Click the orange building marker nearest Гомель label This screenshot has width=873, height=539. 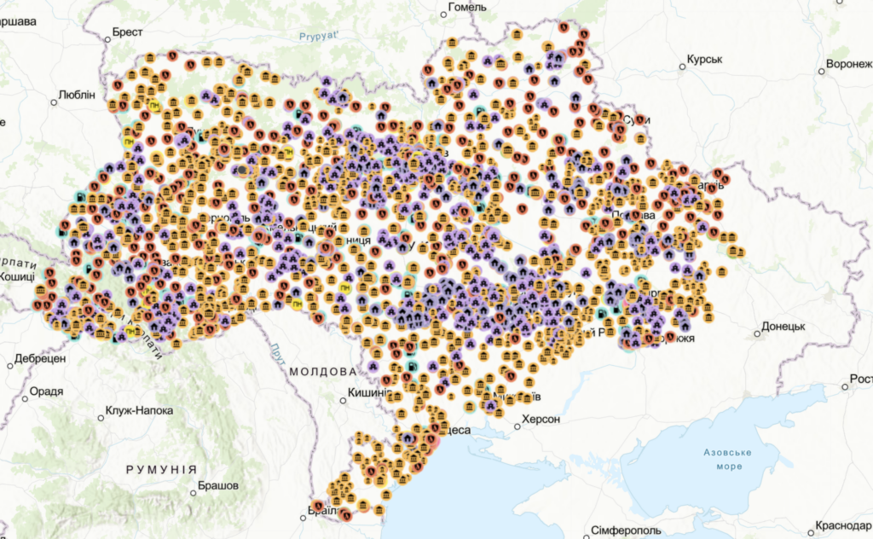pyautogui.click(x=452, y=43)
